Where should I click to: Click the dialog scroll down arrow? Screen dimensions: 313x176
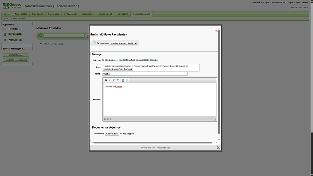219,140
